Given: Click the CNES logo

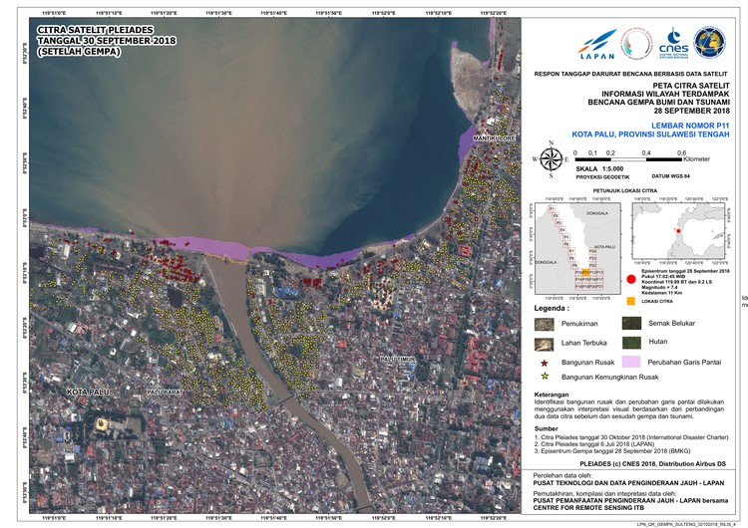Looking at the screenshot, I should point(673,43).
